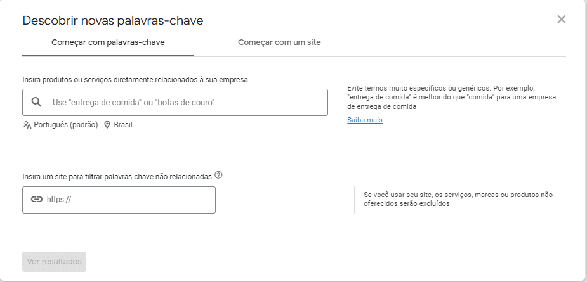
Task: Click the translate language icon
Action: (27, 125)
